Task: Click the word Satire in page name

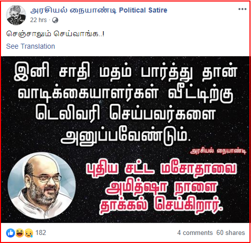Action: [x=158, y=11]
